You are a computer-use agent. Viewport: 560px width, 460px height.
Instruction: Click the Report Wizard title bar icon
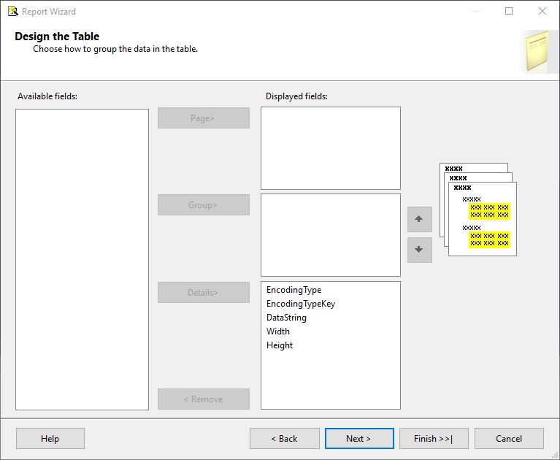(12, 11)
